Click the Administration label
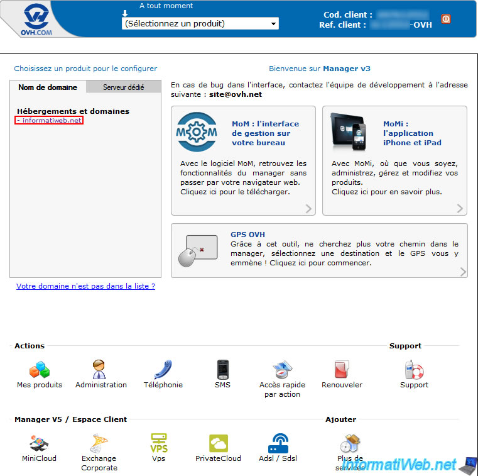This screenshot has width=478, height=476. coord(101,385)
